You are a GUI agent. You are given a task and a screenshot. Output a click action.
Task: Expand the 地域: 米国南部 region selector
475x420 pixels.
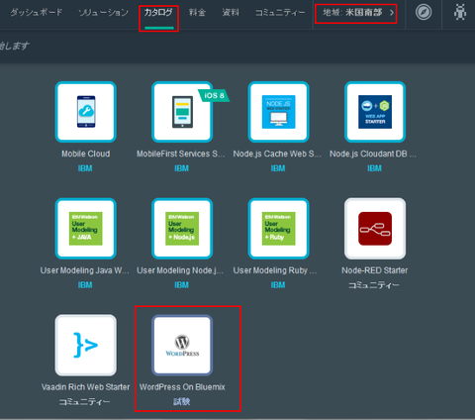click(x=358, y=13)
